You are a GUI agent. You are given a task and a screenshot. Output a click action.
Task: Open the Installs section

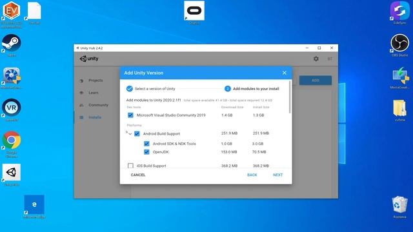[x=95, y=117]
